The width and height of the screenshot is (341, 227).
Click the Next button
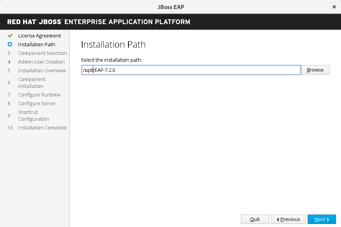(x=322, y=219)
